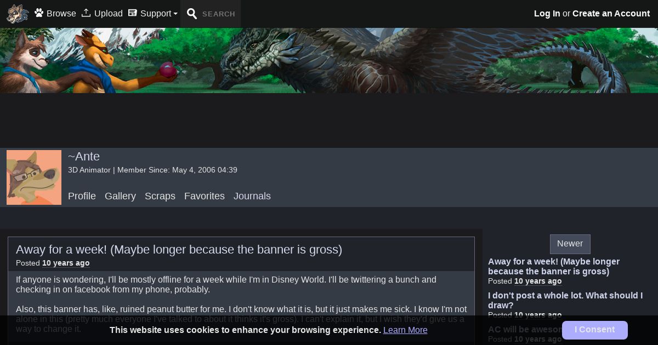The image size is (658, 345).
Task: Click the site banner artwork
Action: click(x=329, y=60)
